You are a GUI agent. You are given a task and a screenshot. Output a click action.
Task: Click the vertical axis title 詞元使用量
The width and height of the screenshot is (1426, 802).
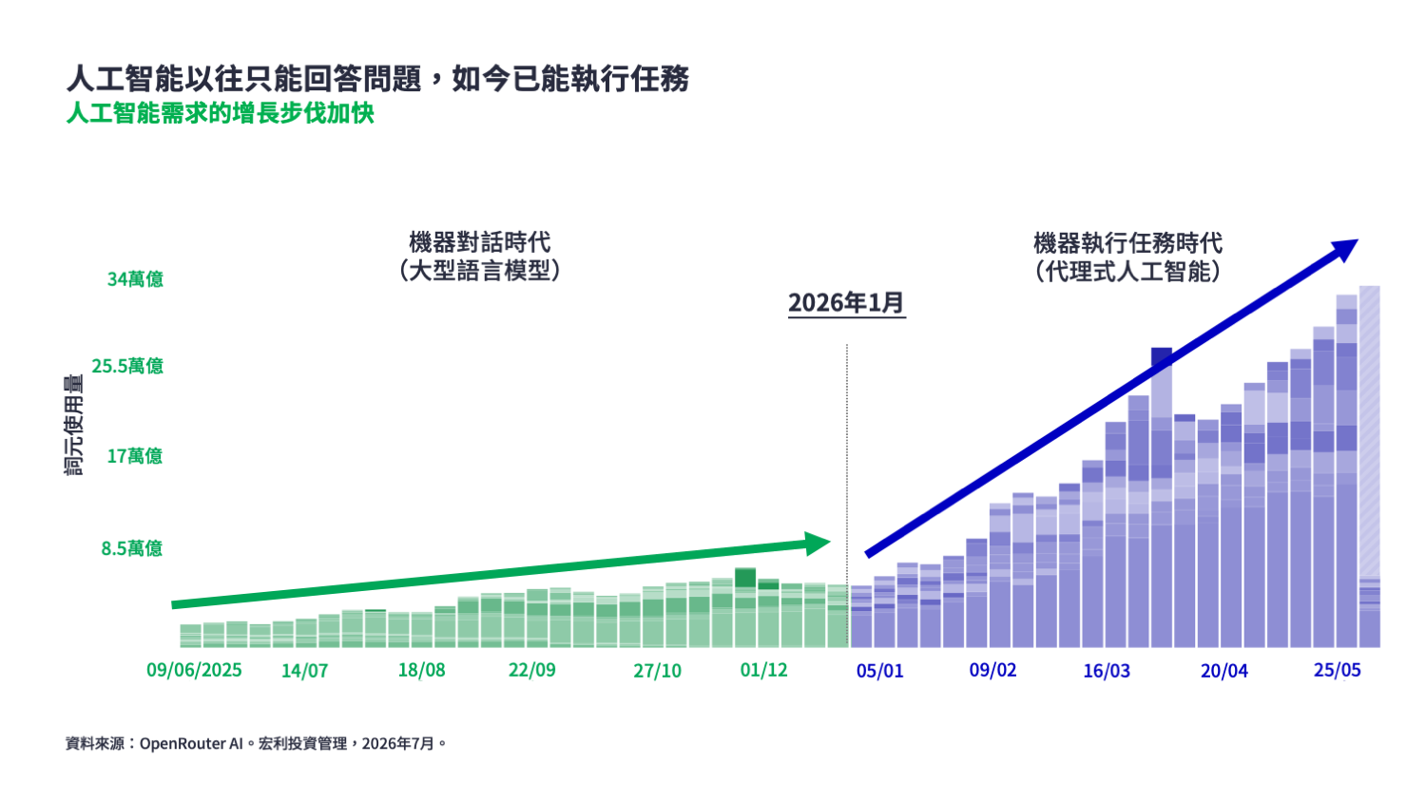74,425
